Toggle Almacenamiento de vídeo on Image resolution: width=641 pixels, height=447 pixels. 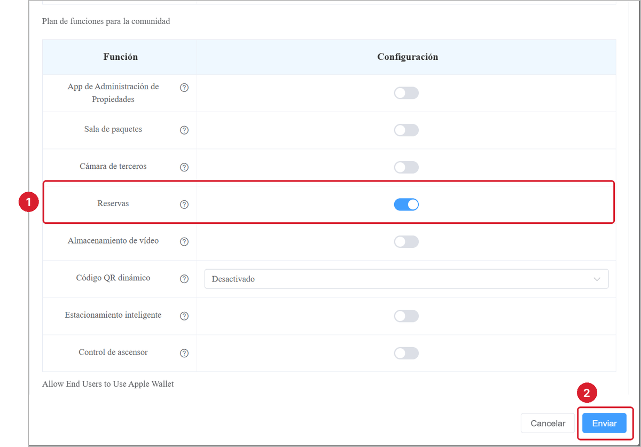(x=406, y=242)
